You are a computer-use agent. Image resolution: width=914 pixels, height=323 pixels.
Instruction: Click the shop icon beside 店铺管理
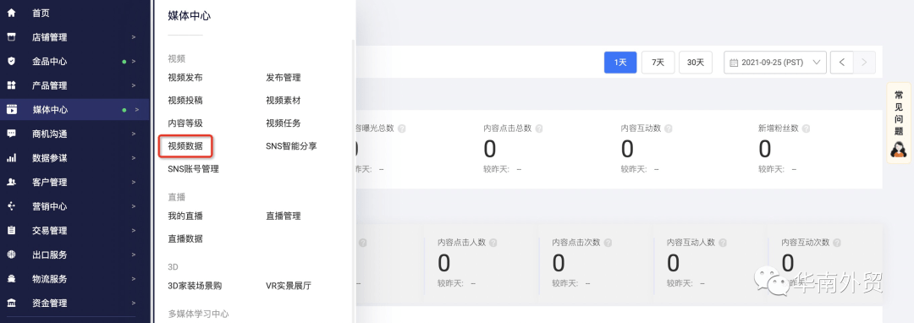click(x=11, y=36)
